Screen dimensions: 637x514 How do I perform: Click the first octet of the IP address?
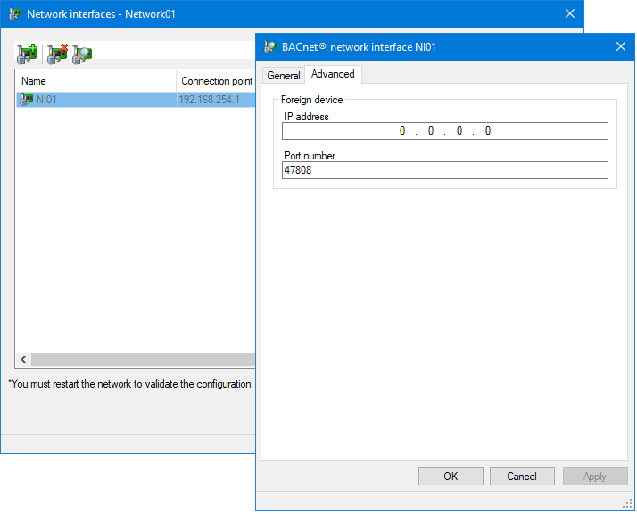[x=402, y=131]
